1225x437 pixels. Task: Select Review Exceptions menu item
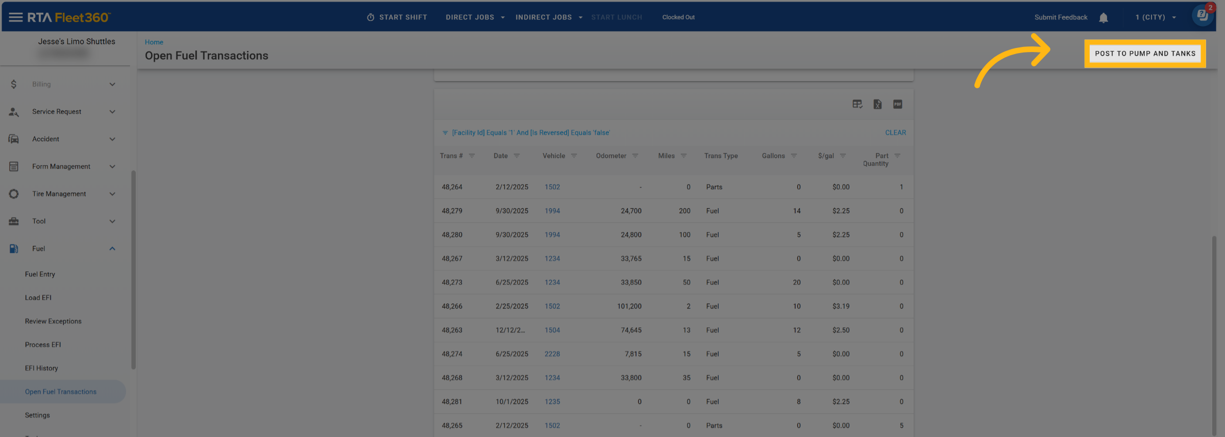53,321
